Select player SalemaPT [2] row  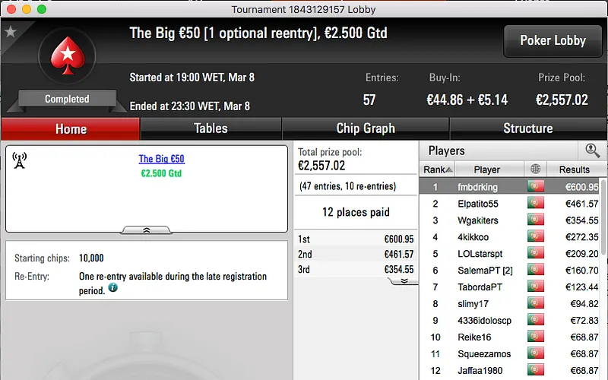(x=510, y=271)
